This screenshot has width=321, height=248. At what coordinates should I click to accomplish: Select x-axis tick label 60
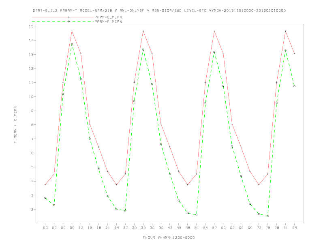[223, 228]
